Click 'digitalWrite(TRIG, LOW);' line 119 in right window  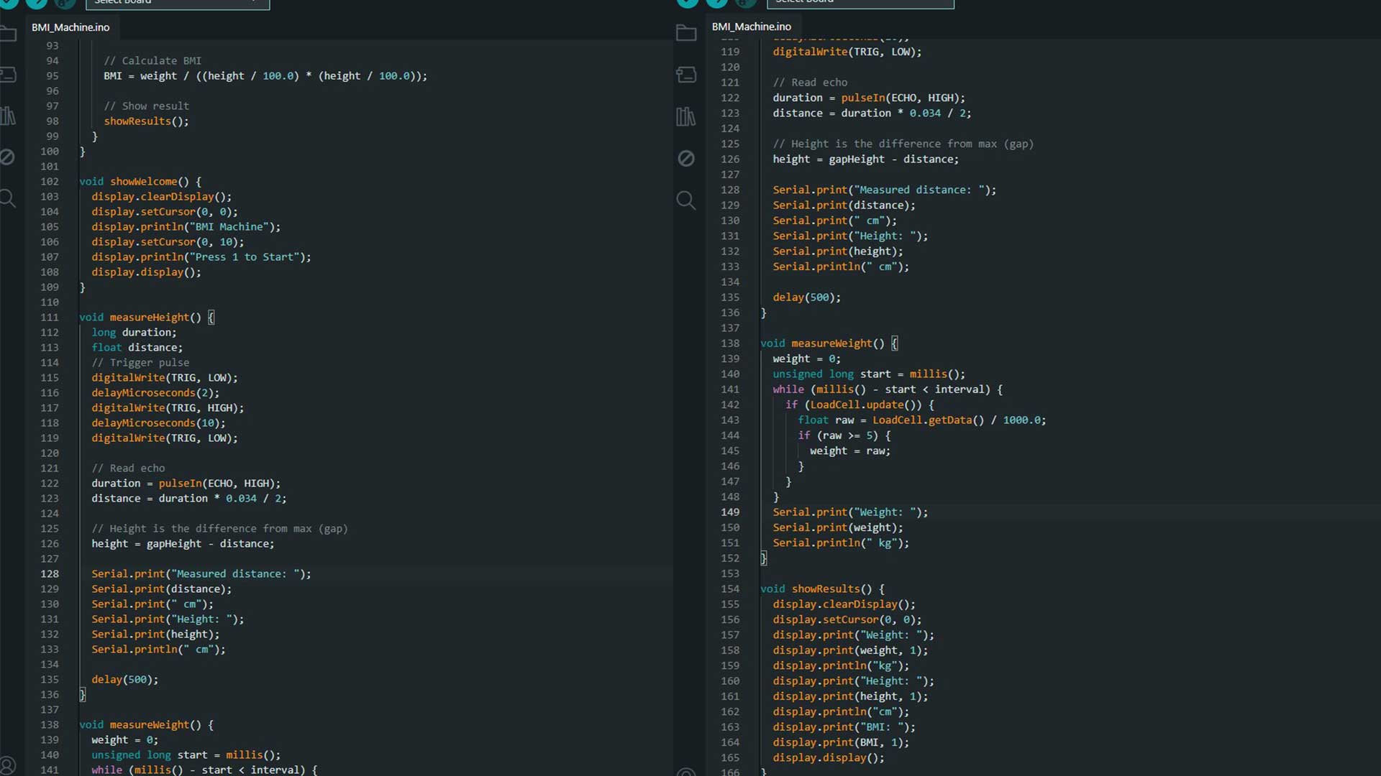[x=847, y=51]
